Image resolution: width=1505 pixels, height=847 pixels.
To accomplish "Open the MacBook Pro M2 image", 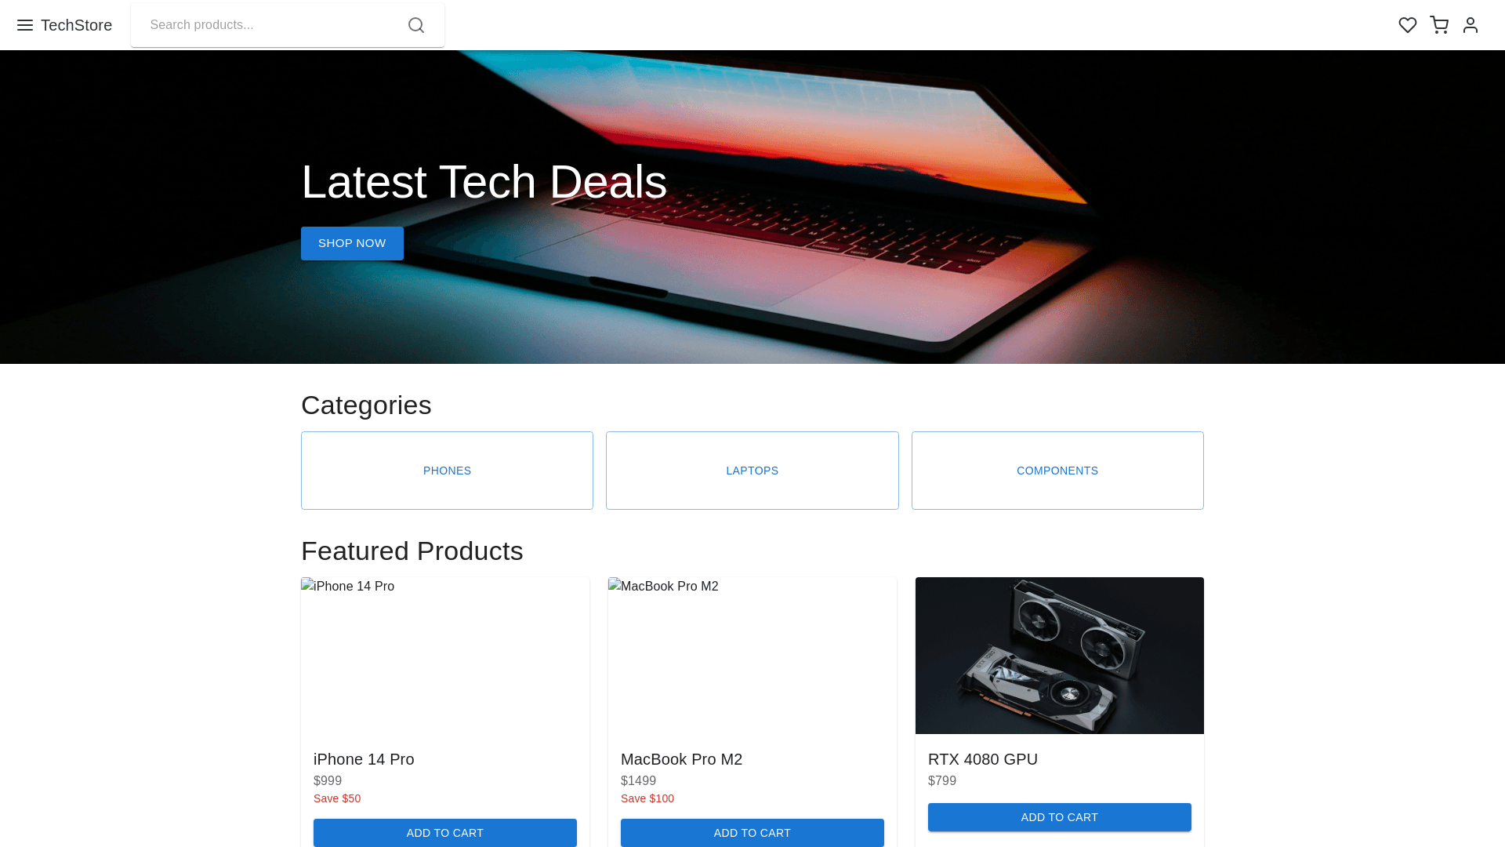I will (752, 656).
